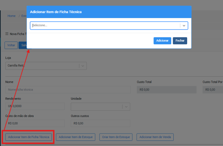Select the Rendimento input field

(x=35, y=106)
